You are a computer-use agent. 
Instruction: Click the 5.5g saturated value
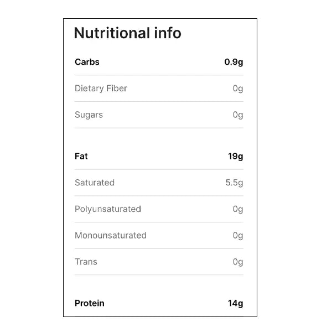point(234,183)
